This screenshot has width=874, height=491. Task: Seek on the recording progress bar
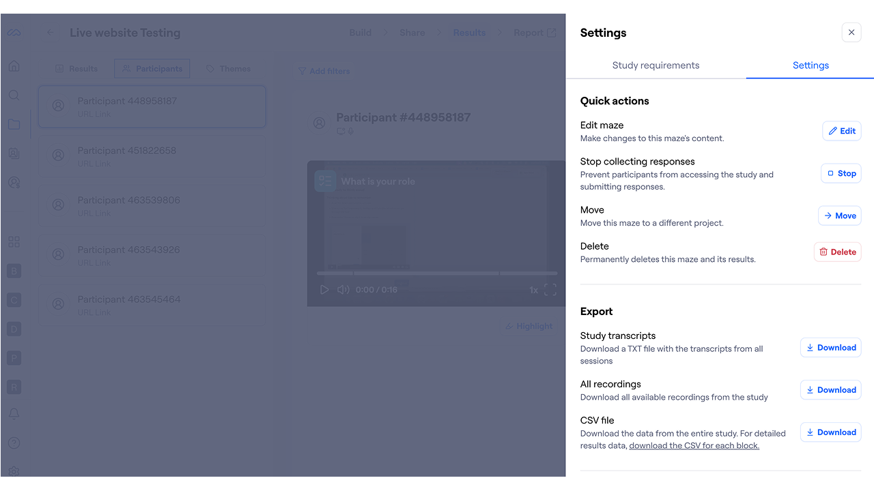[437, 273]
